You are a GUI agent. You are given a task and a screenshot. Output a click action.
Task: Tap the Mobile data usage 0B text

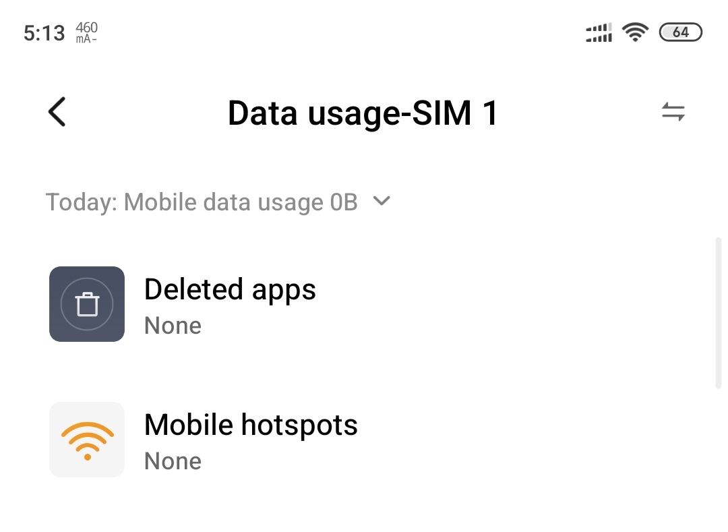point(241,202)
